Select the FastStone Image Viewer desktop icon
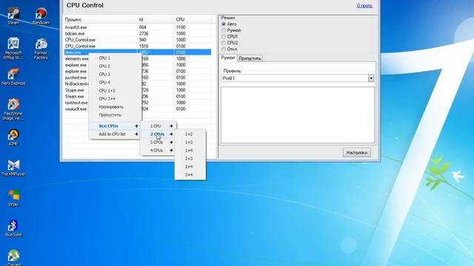 (x=13, y=109)
